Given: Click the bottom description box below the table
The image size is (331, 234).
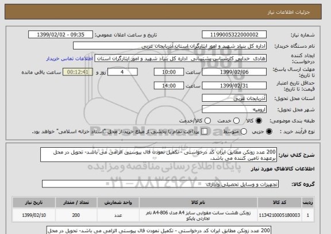Looking at the screenshot, I should [x=159, y=230].
